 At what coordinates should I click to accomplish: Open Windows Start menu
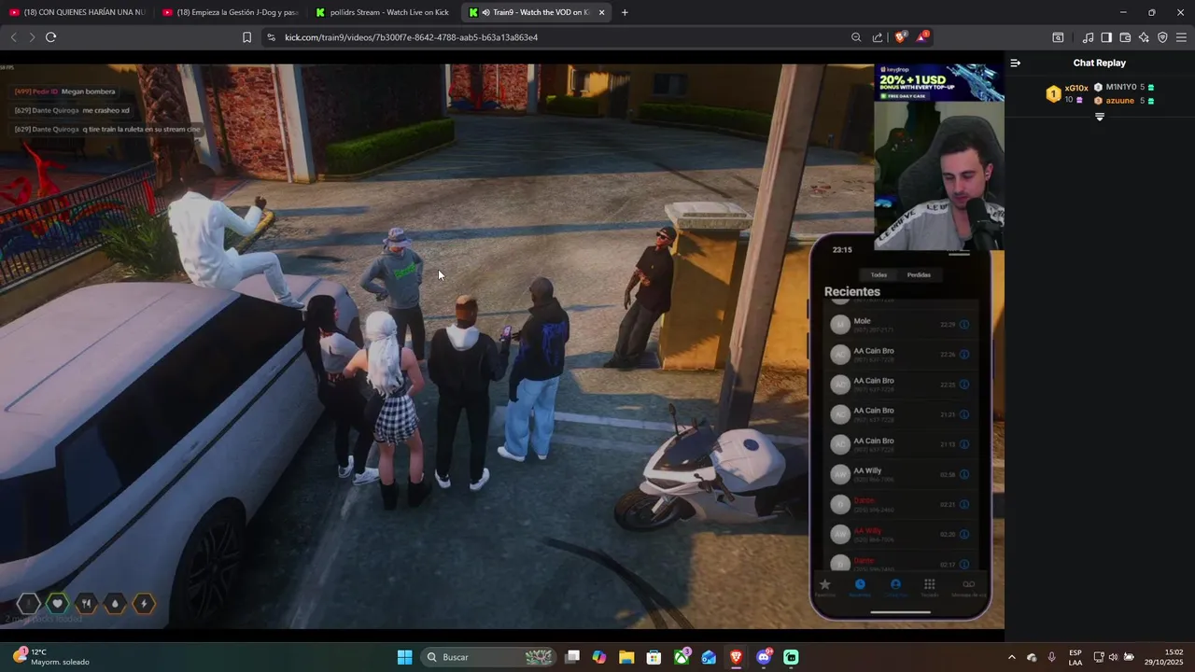tap(404, 657)
